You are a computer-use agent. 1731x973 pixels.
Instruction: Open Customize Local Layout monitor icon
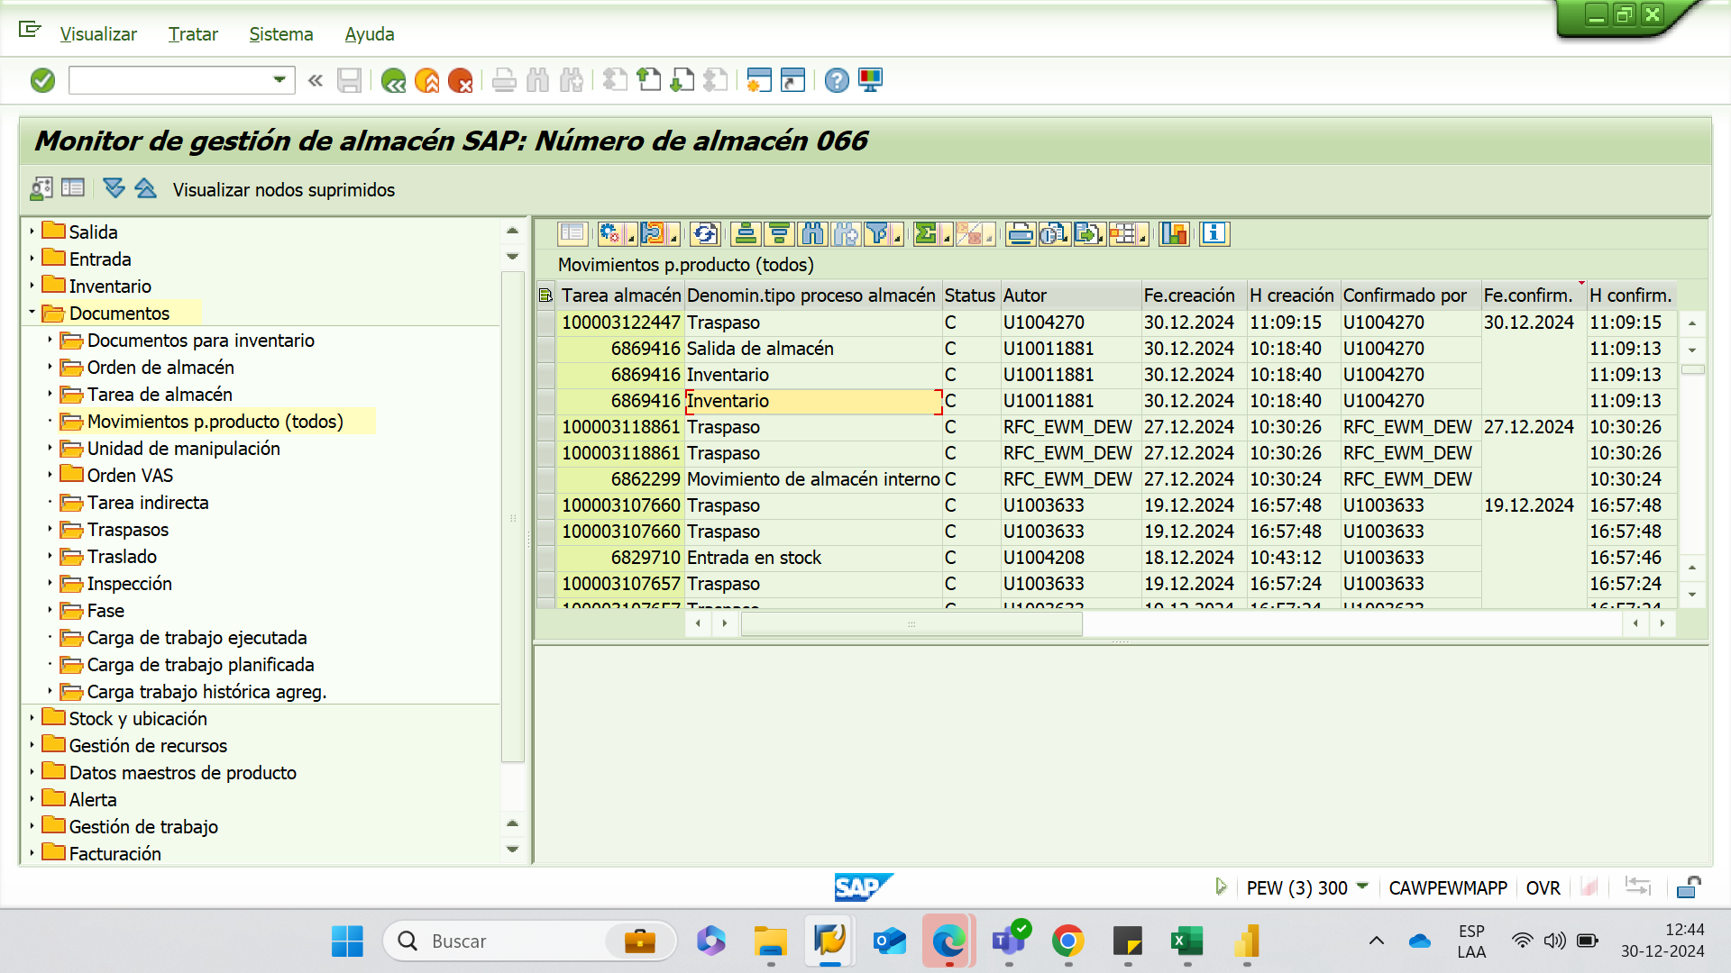pyautogui.click(x=871, y=81)
